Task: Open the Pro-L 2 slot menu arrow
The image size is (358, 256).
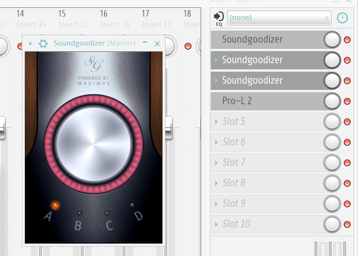Action: pyautogui.click(x=216, y=101)
